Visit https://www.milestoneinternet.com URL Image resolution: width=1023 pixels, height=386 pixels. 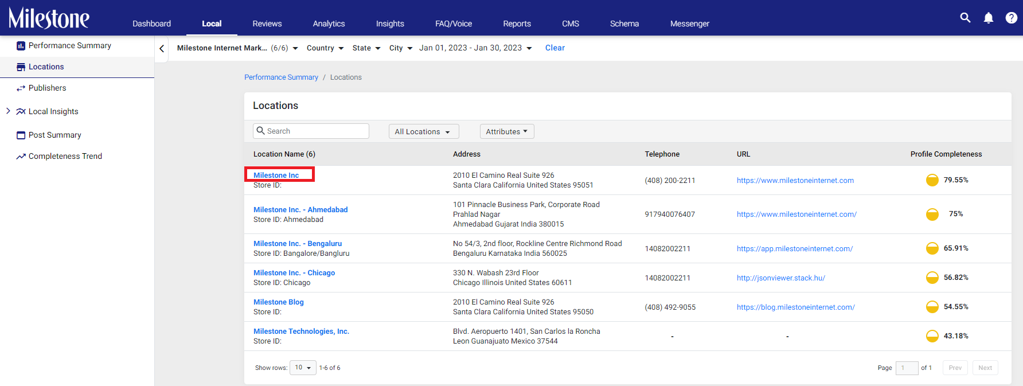tap(795, 181)
